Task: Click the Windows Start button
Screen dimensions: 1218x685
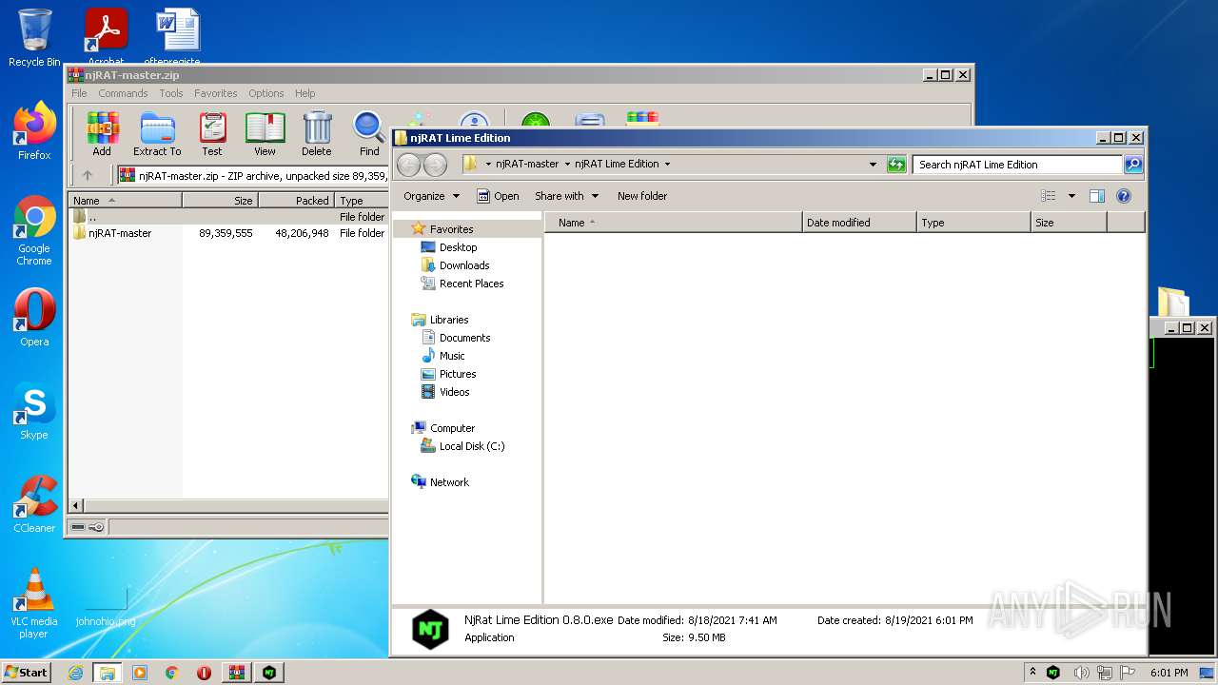Action: [x=26, y=673]
